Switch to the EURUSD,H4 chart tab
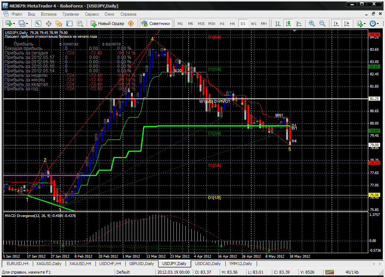The height and width of the screenshot is (277, 385). pyautogui.click(x=18, y=264)
